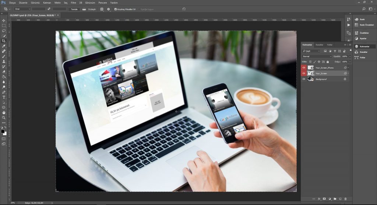Screen dimensions: 377x205
Task: Hide the Your_Screen_Phone layer
Action: [304, 68]
